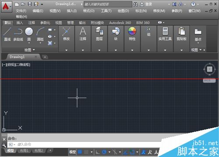Screen dimensions: 219x157
Task: Open the 块 (Block) panel icon
Action: (116, 34)
